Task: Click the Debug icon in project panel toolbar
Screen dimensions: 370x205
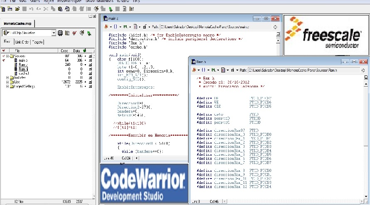Action: [88, 33]
